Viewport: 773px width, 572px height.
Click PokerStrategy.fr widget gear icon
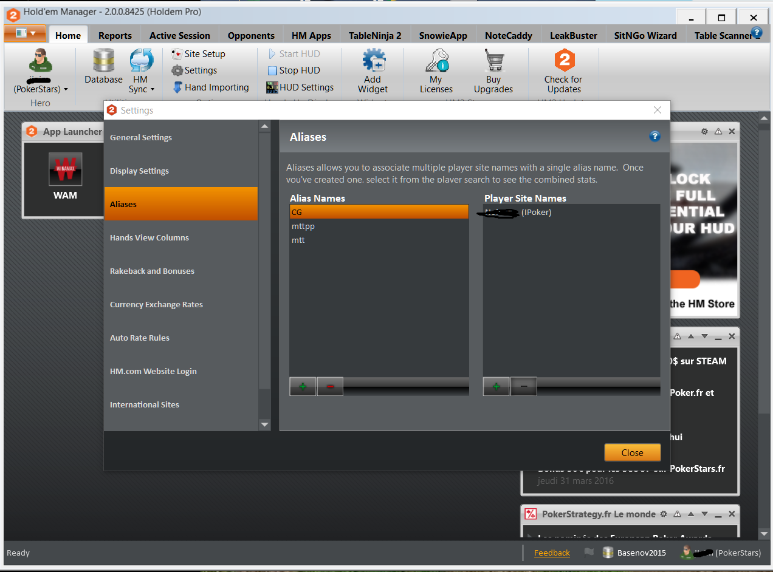click(664, 514)
